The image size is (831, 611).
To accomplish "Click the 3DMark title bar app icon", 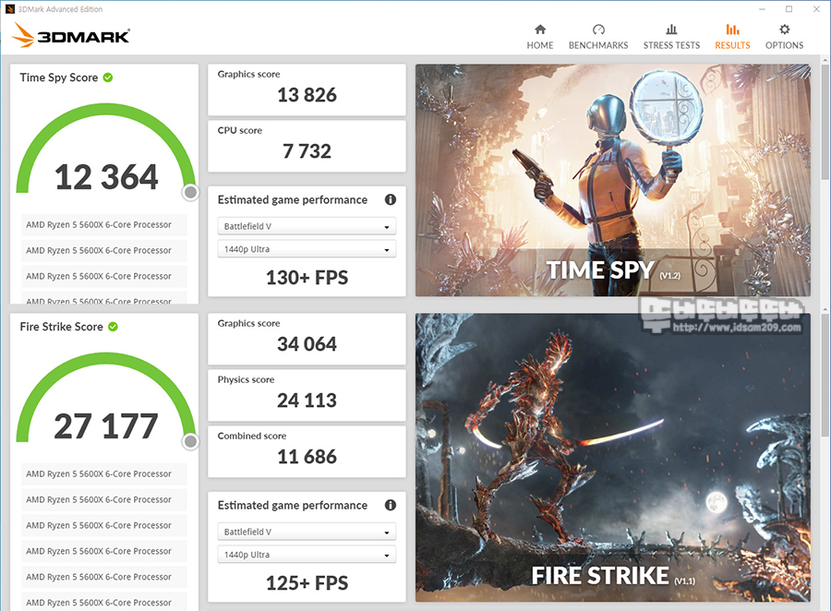I will pyautogui.click(x=9, y=9).
